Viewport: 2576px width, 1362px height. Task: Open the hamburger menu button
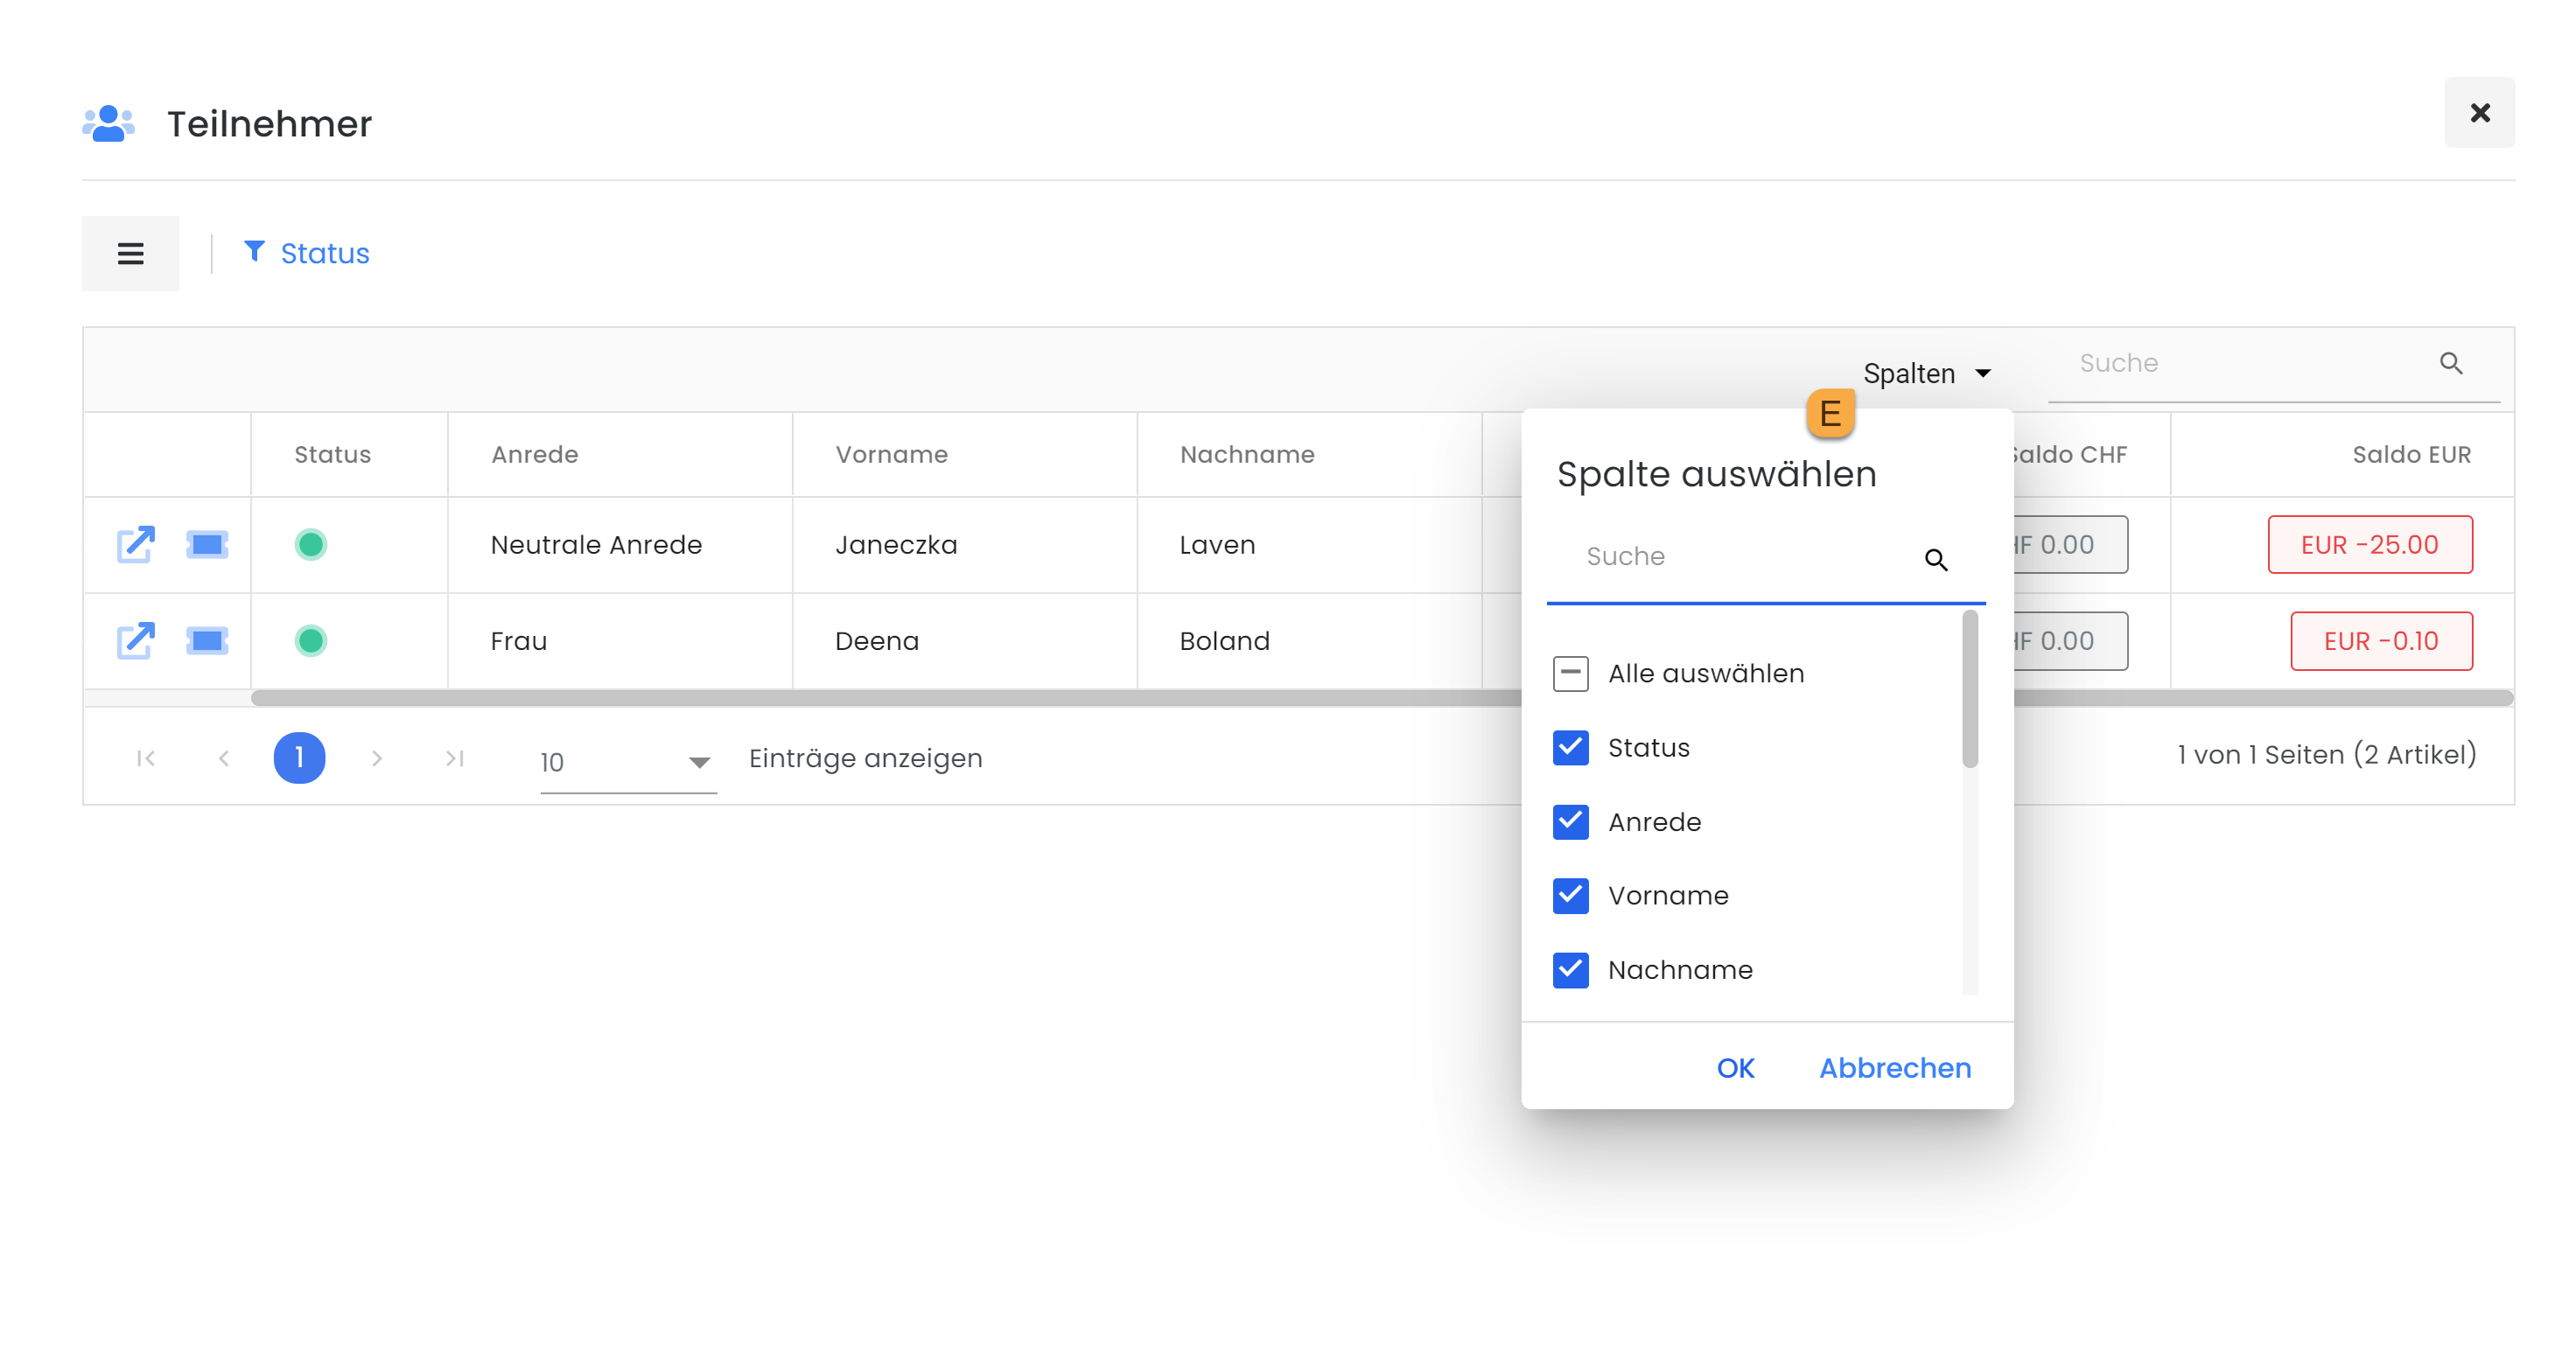point(131,253)
